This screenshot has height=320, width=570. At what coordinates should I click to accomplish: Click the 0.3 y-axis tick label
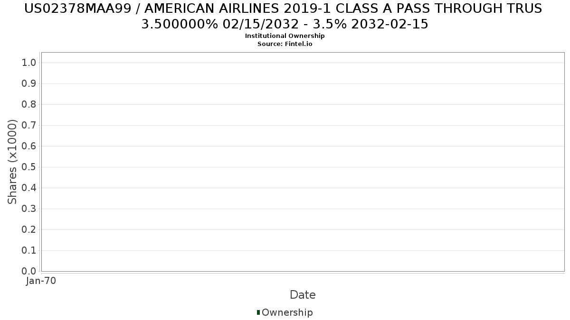tap(29, 209)
